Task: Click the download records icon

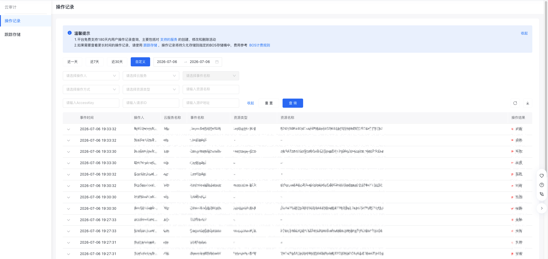Action: [x=528, y=103]
